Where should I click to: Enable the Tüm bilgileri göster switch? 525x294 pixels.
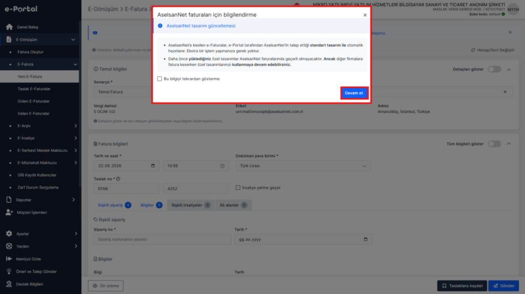(494, 144)
